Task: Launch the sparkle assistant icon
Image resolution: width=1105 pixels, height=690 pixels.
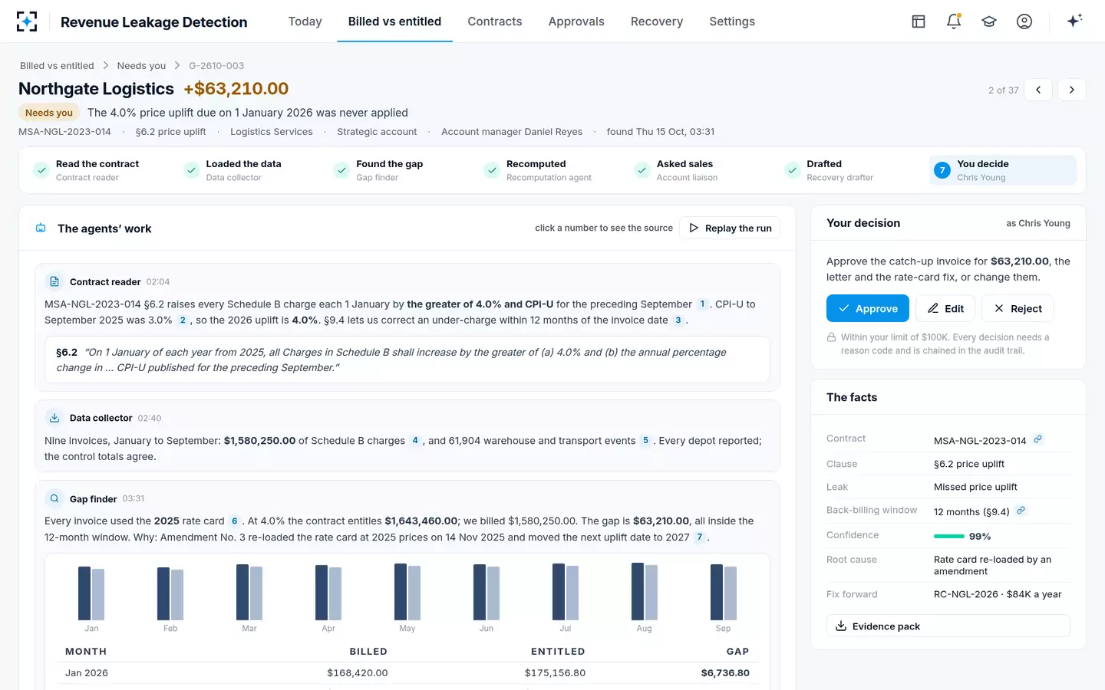Action: click(1074, 21)
